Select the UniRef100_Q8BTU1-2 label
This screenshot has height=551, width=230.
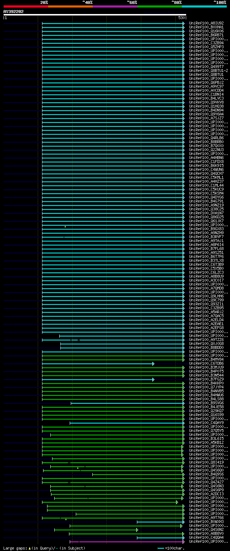pos(208,70)
